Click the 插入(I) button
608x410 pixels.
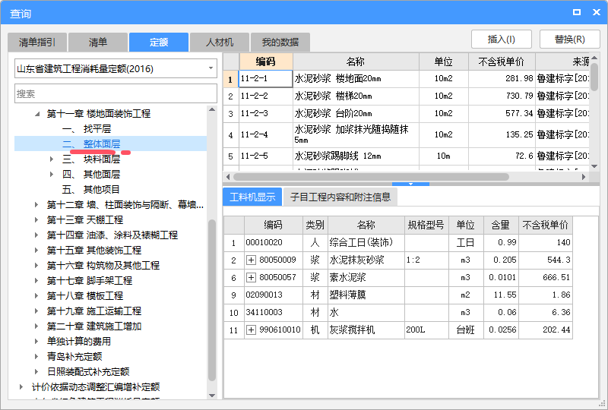point(502,39)
